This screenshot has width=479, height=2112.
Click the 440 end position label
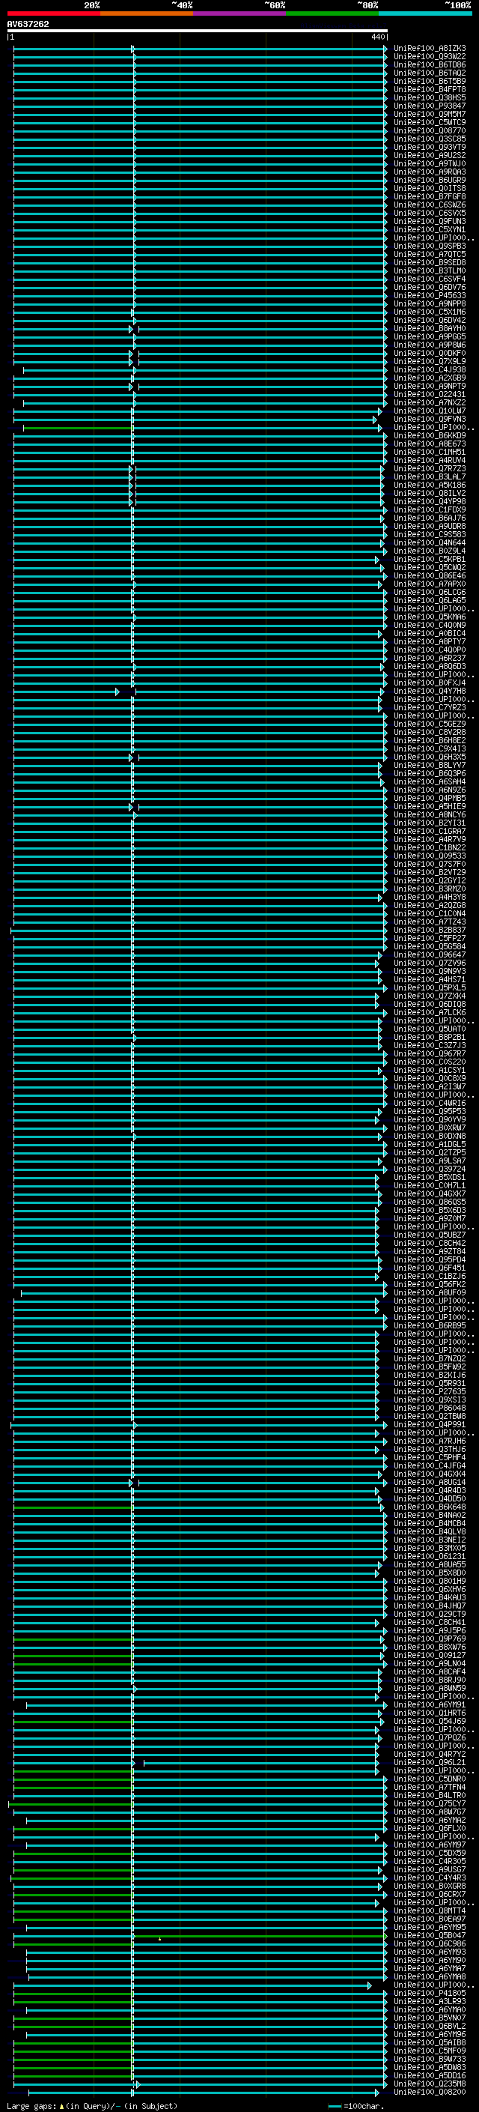[x=377, y=37]
